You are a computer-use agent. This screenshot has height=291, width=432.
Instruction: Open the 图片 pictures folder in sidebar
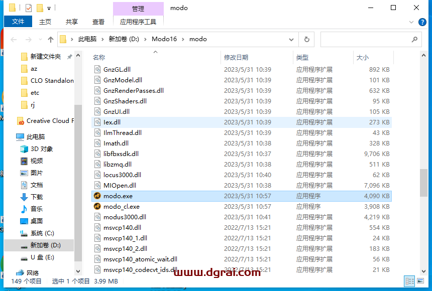click(x=32, y=173)
